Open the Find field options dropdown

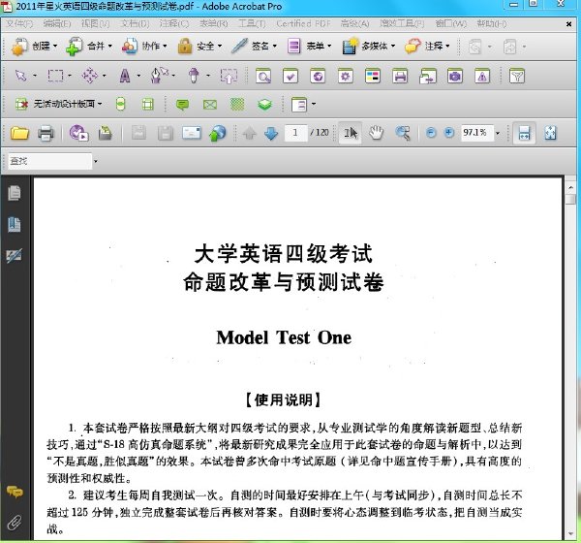click(x=96, y=162)
